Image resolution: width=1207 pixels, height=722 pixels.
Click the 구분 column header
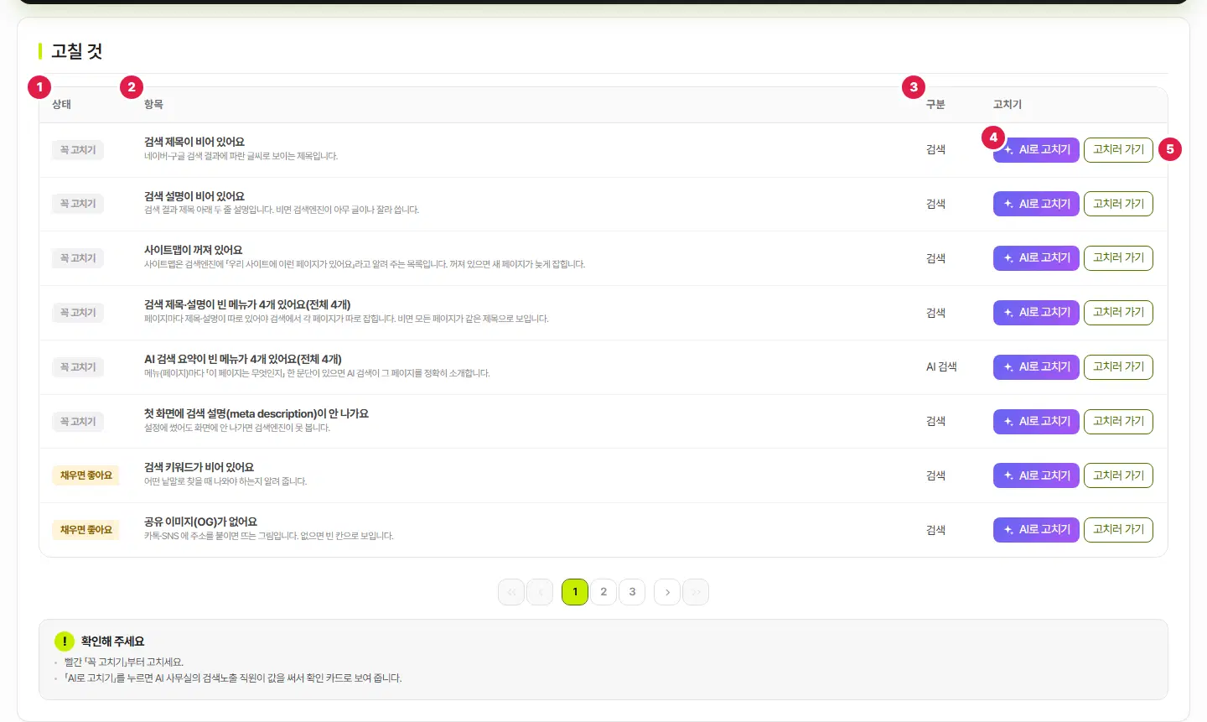point(935,105)
